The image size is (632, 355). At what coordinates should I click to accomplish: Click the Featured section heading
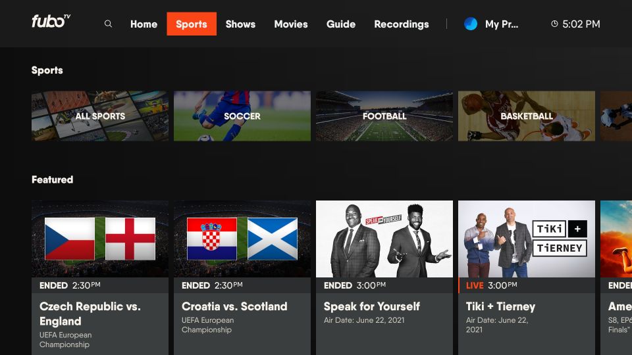point(53,179)
